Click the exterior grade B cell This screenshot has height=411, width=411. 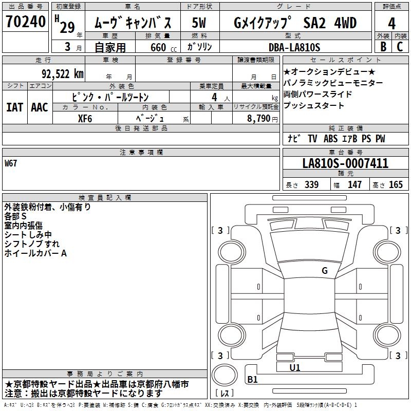[383, 47]
